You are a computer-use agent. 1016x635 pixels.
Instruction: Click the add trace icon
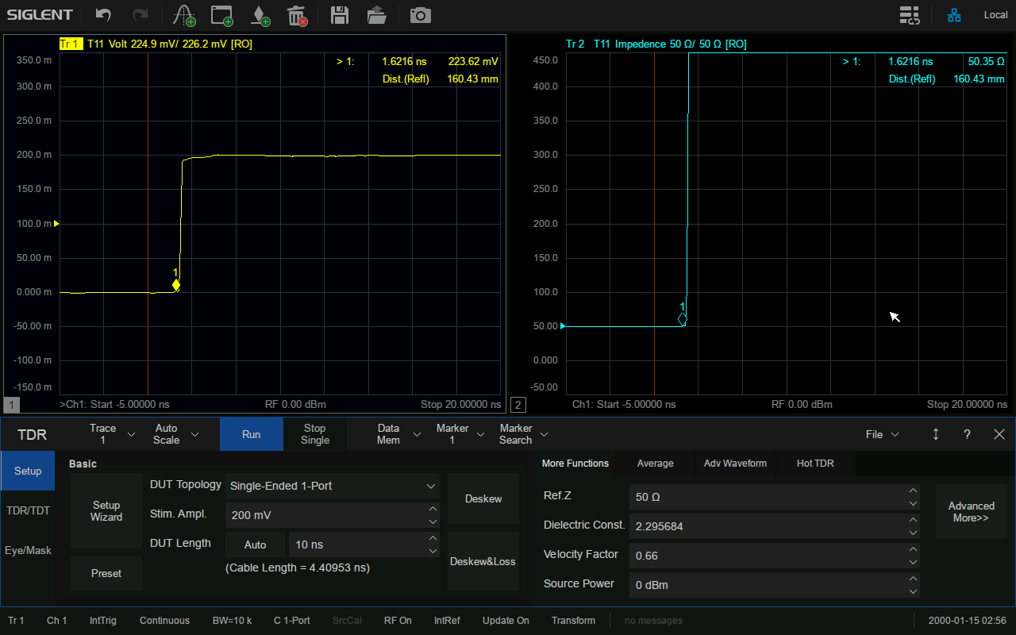click(184, 15)
